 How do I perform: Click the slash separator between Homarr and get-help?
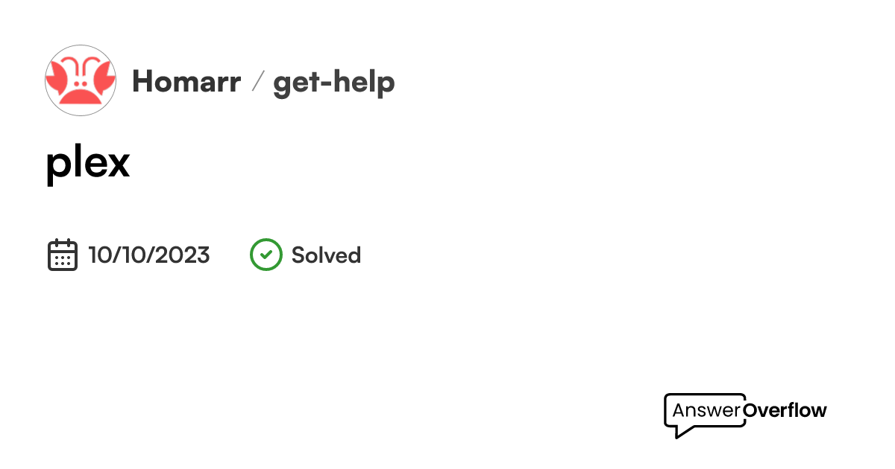(257, 83)
